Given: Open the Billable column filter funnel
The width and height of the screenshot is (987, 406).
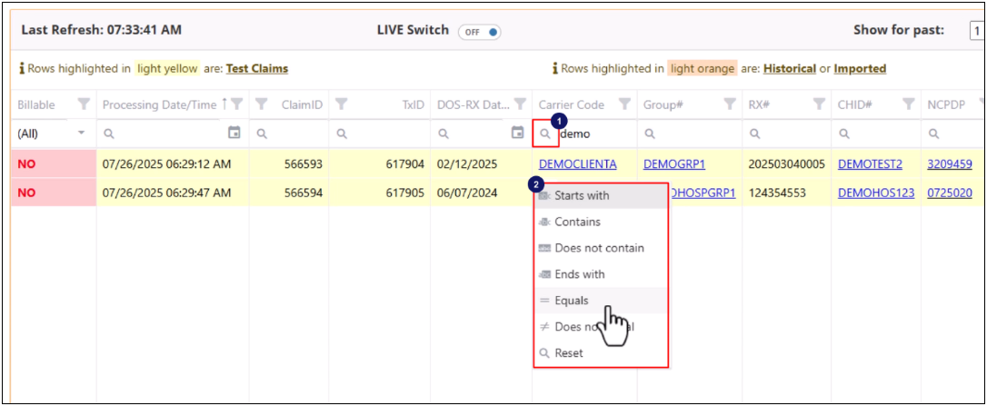Looking at the screenshot, I should pos(84,104).
